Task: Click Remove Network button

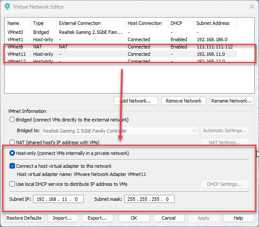Action: click(184, 101)
